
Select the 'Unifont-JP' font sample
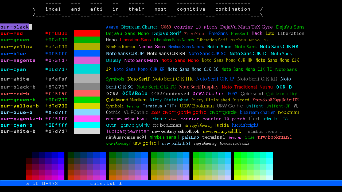(278, 106)
